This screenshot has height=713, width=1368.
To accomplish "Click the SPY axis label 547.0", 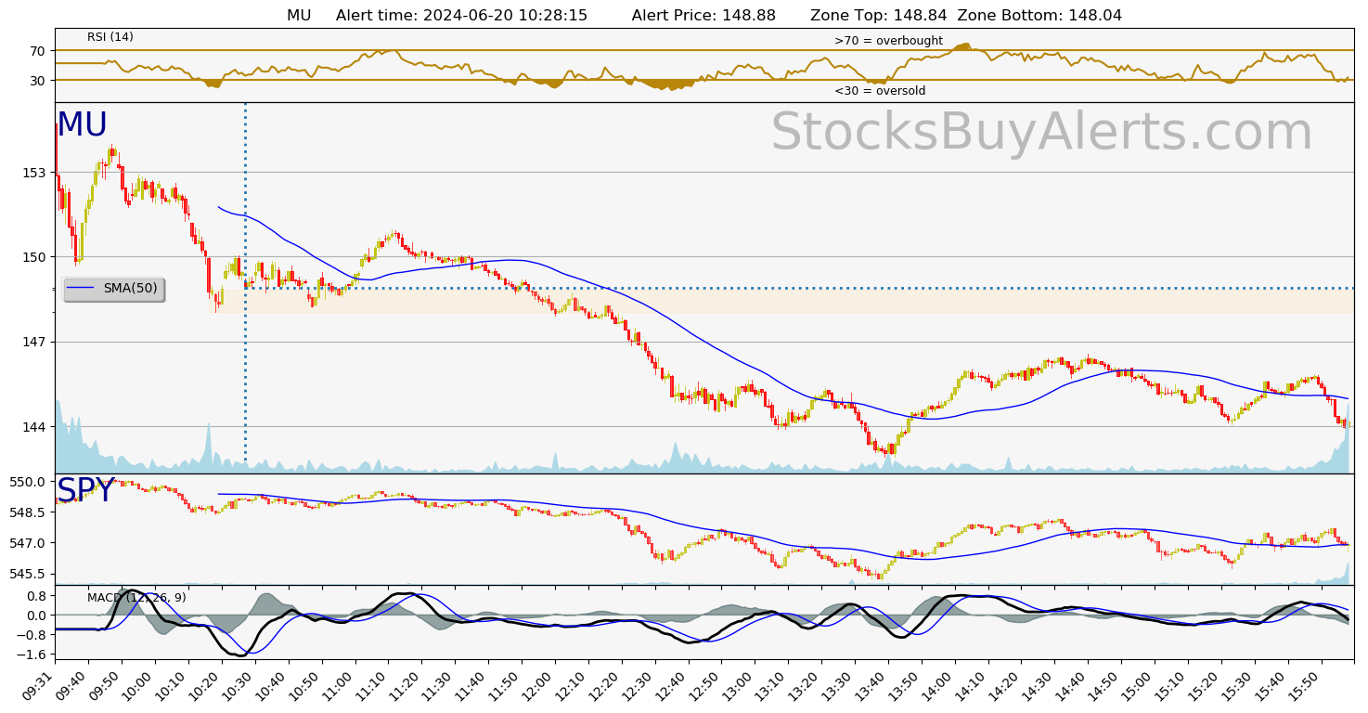I will [28, 543].
